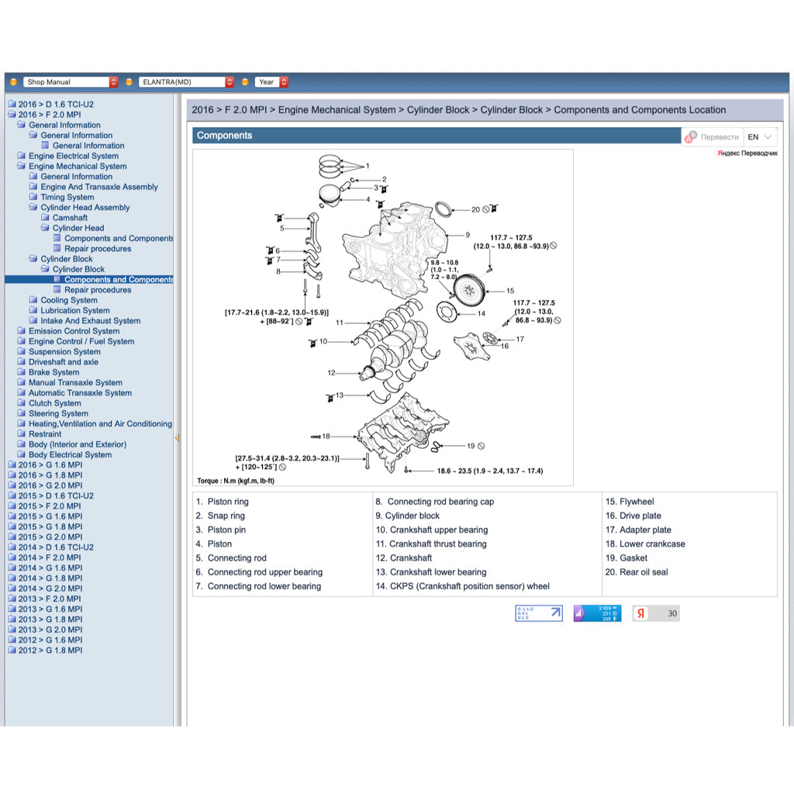
Task: Click the orange bullet before Shop Manual
Action: tap(13, 82)
